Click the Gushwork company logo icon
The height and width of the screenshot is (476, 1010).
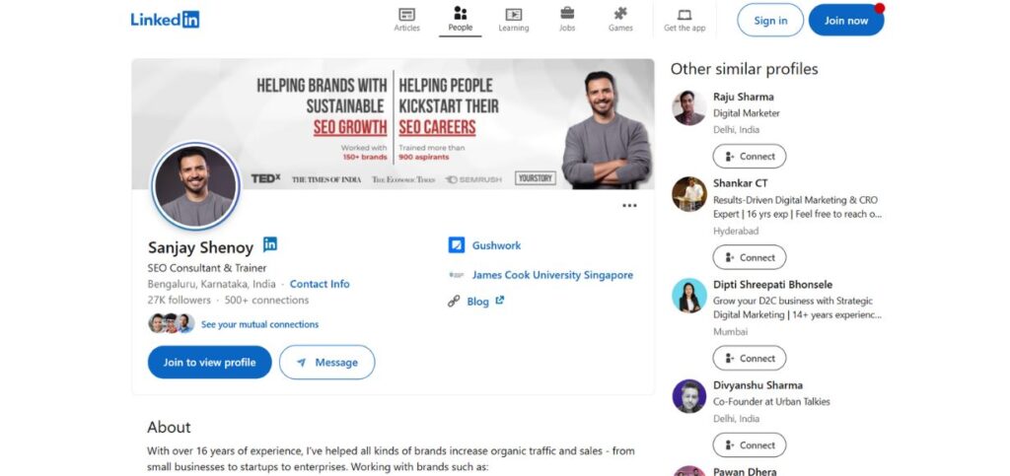coord(456,245)
